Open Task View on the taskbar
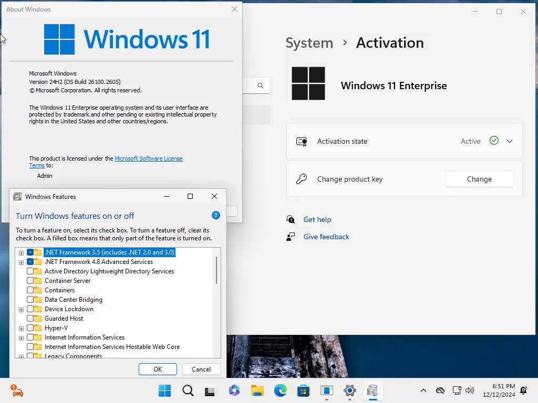The height and width of the screenshot is (403, 538). [x=211, y=390]
